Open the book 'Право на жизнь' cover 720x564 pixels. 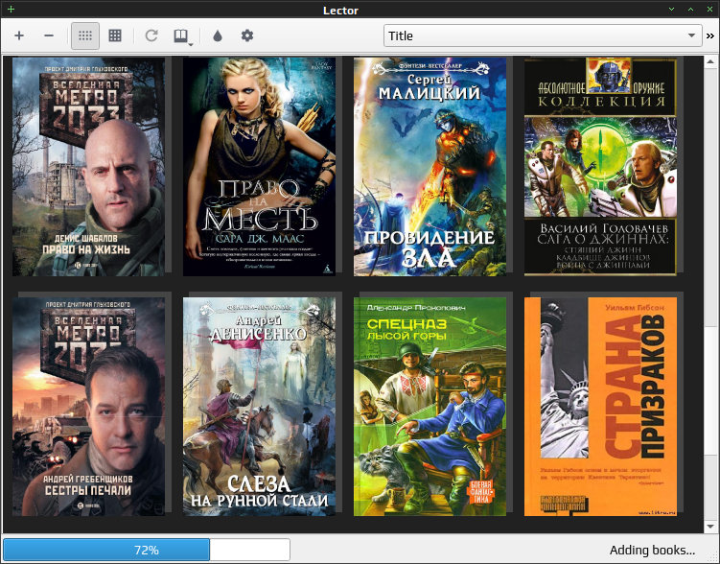click(x=88, y=167)
